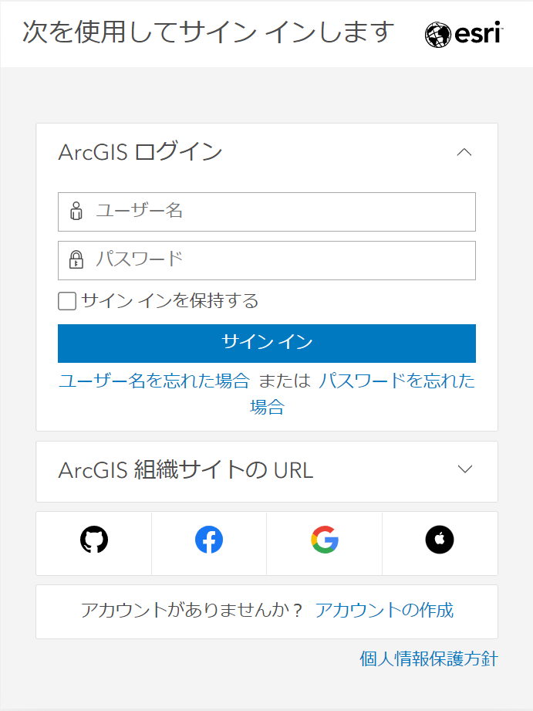Click the blue サイン イン button
This screenshot has height=711, width=533.
pos(267,344)
